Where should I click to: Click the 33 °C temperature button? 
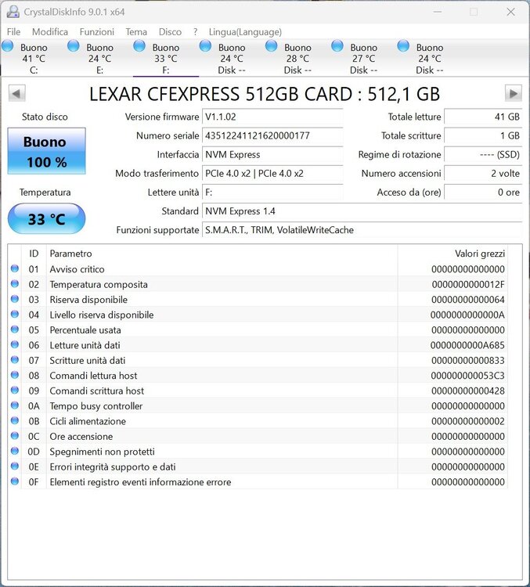(46, 218)
